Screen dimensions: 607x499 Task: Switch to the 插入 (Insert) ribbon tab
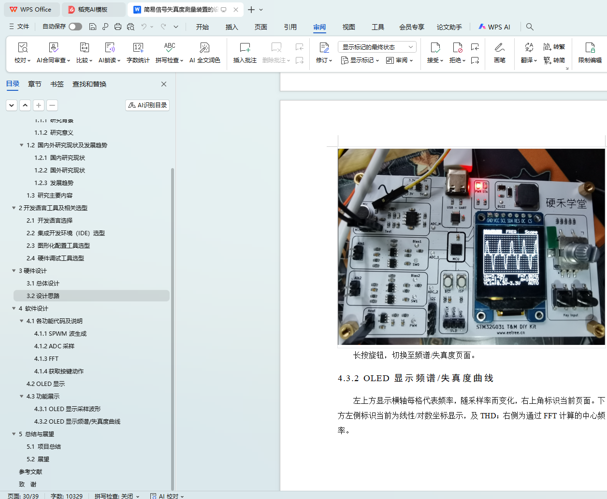point(231,27)
